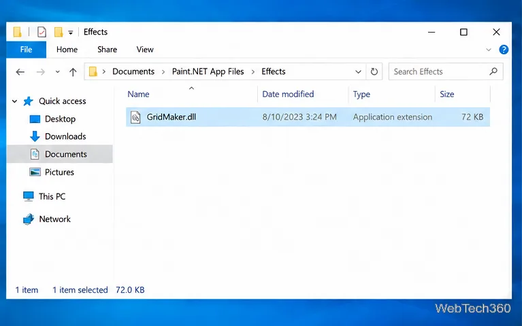Open Pictures in the navigation pane
Viewport: 522px width, 326px height.
(59, 172)
